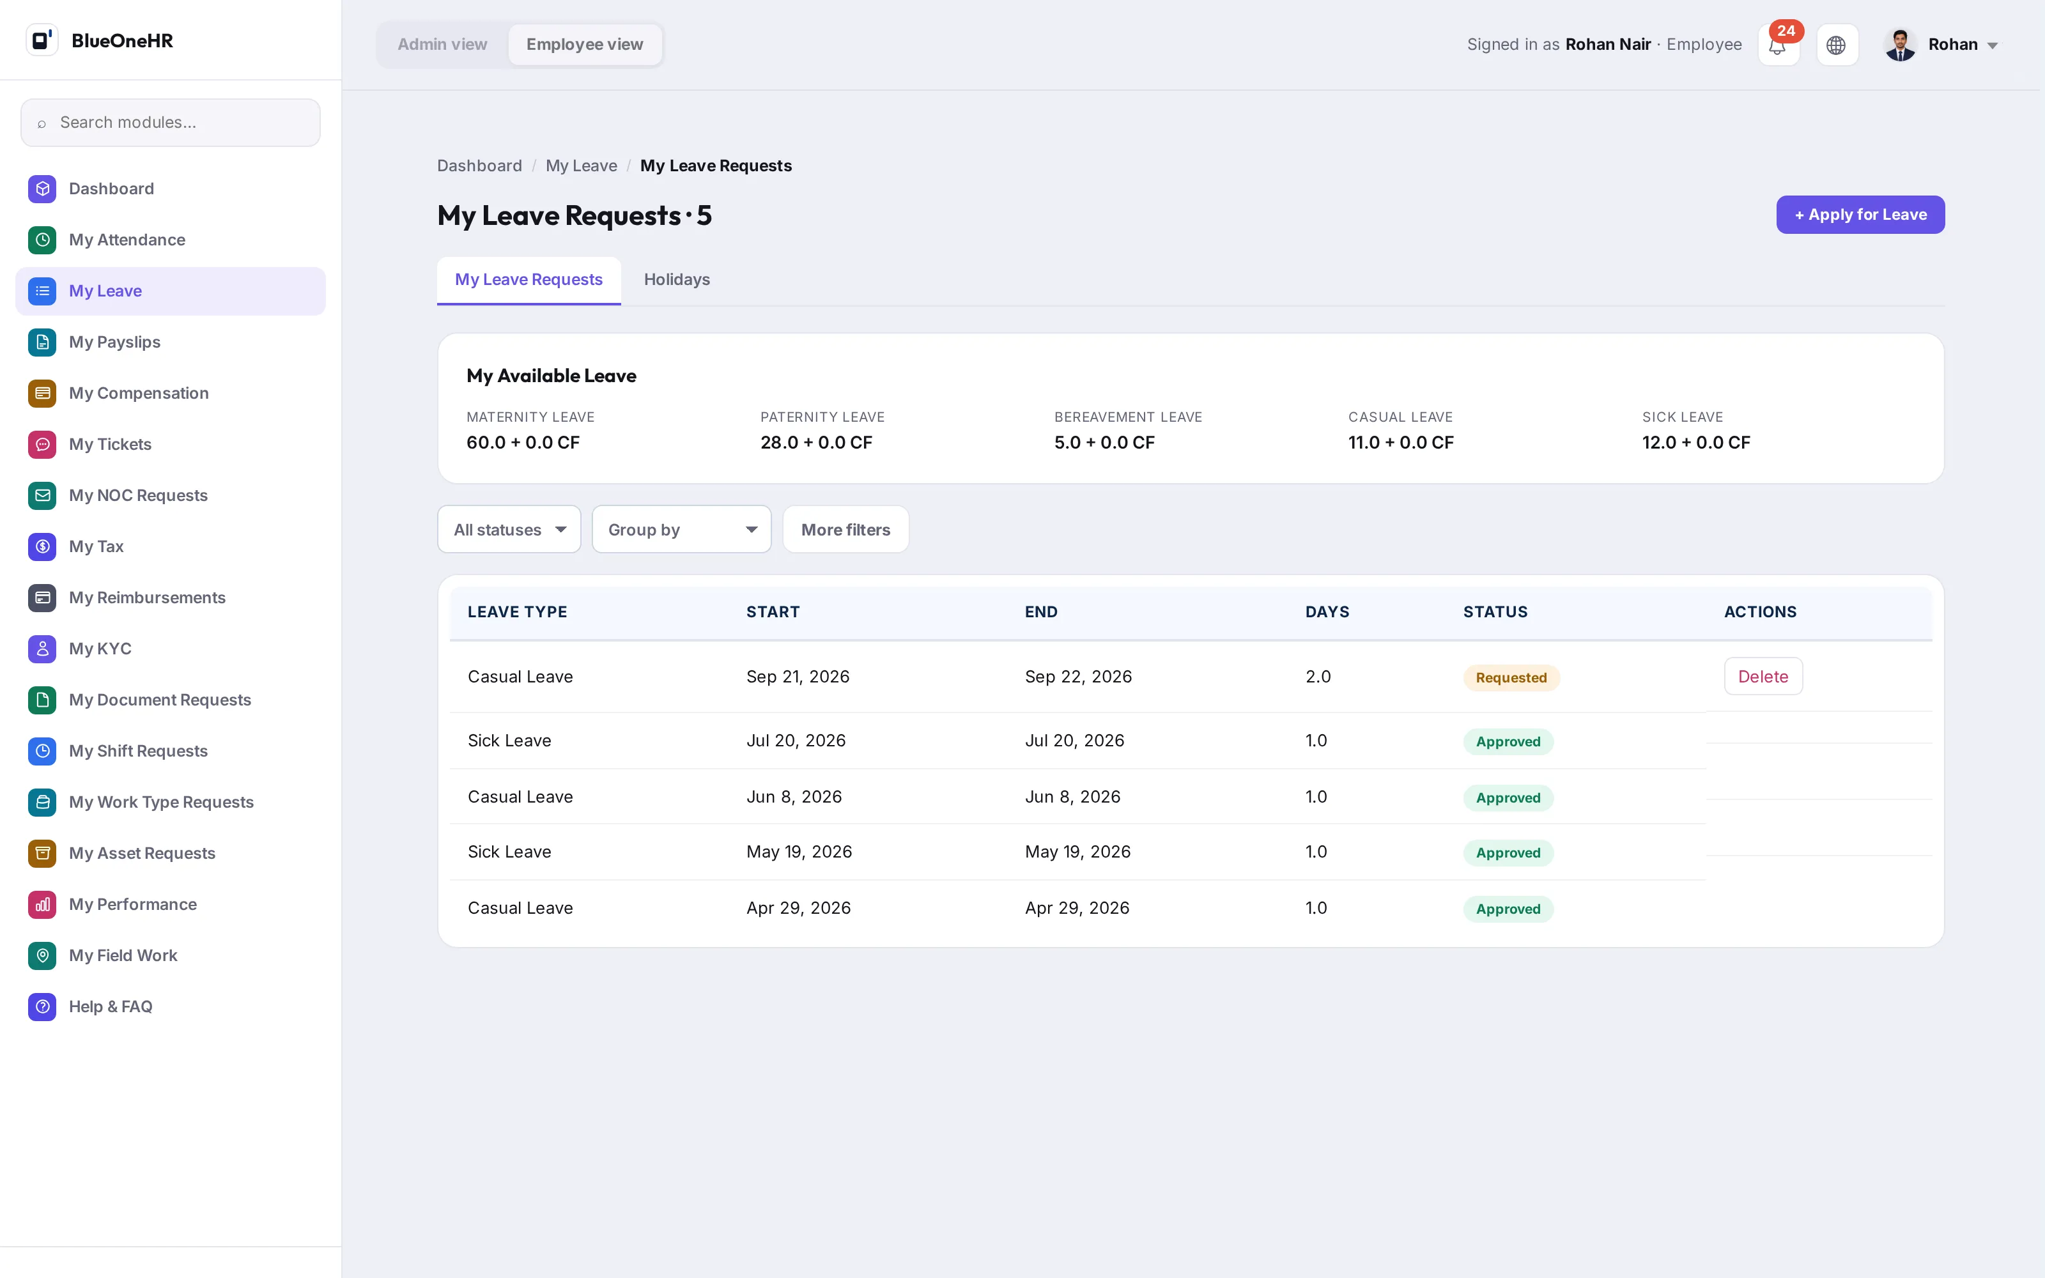Click the Jul 20 Sick Leave Approved badge
Screen dimensions: 2045x1278
tap(1508, 742)
